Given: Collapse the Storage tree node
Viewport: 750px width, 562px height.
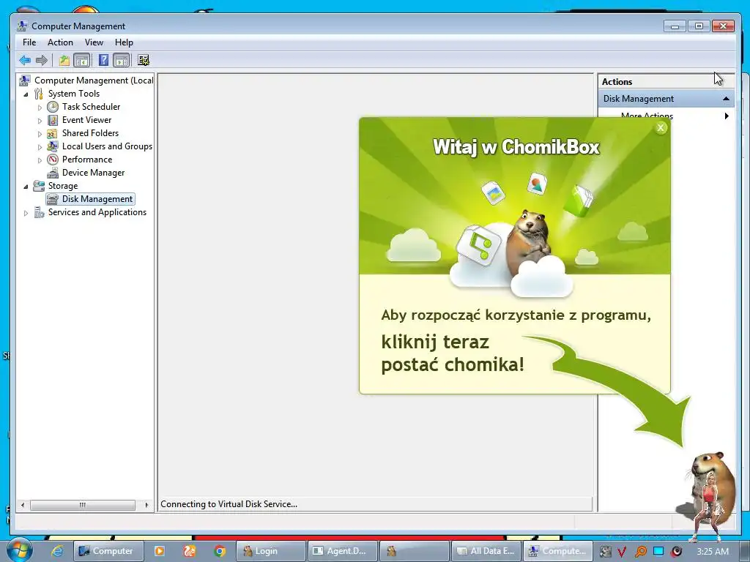Looking at the screenshot, I should (x=26, y=187).
